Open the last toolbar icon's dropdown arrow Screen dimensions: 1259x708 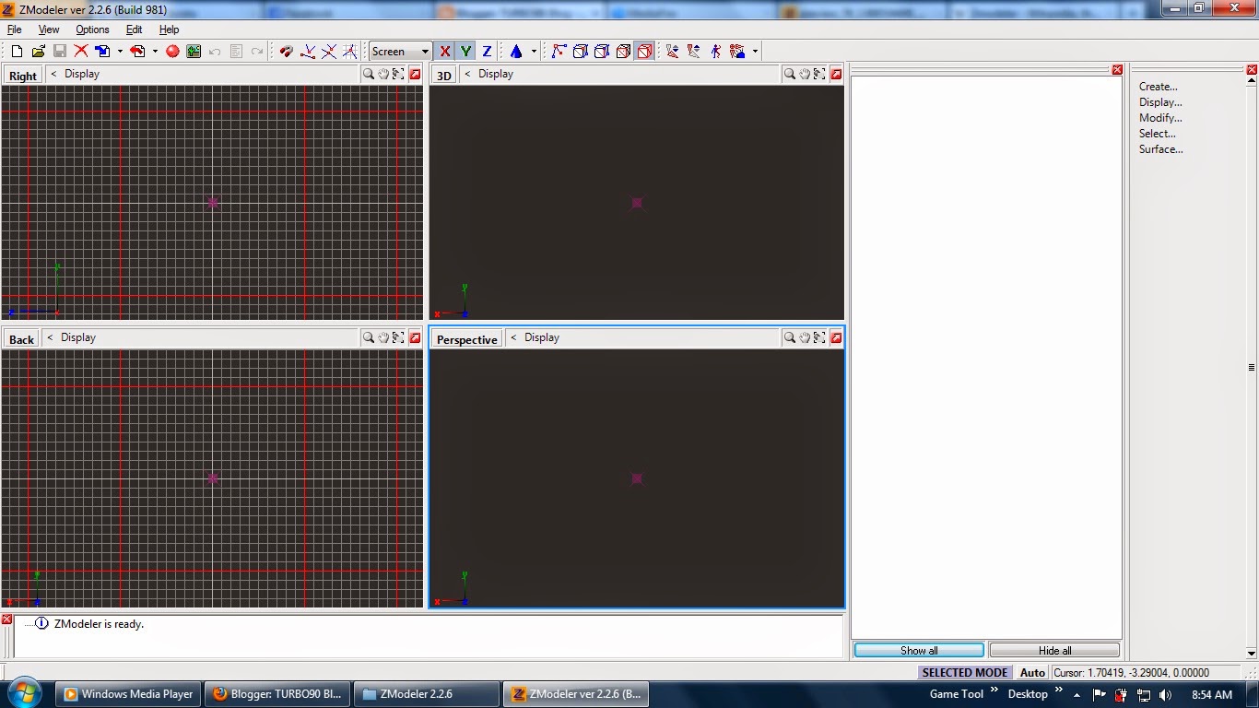(x=755, y=52)
